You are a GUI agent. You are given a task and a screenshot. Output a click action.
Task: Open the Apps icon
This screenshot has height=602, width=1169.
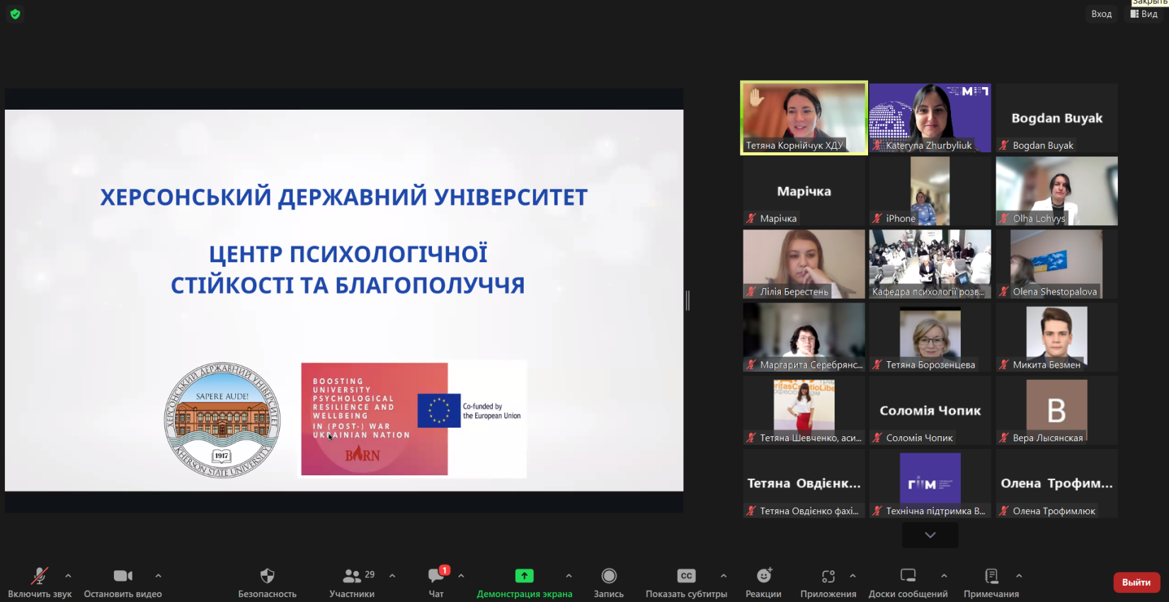click(x=828, y=577)
